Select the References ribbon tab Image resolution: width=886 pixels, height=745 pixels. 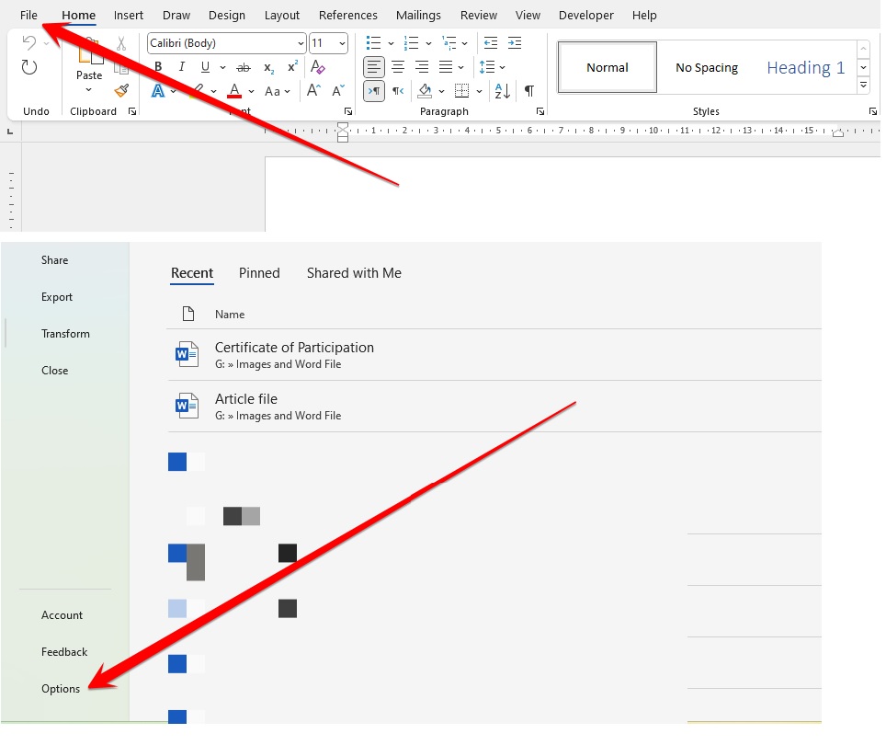tap(347, 16)
